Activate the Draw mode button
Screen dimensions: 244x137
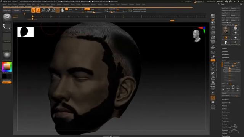click(x=38, y=10)
